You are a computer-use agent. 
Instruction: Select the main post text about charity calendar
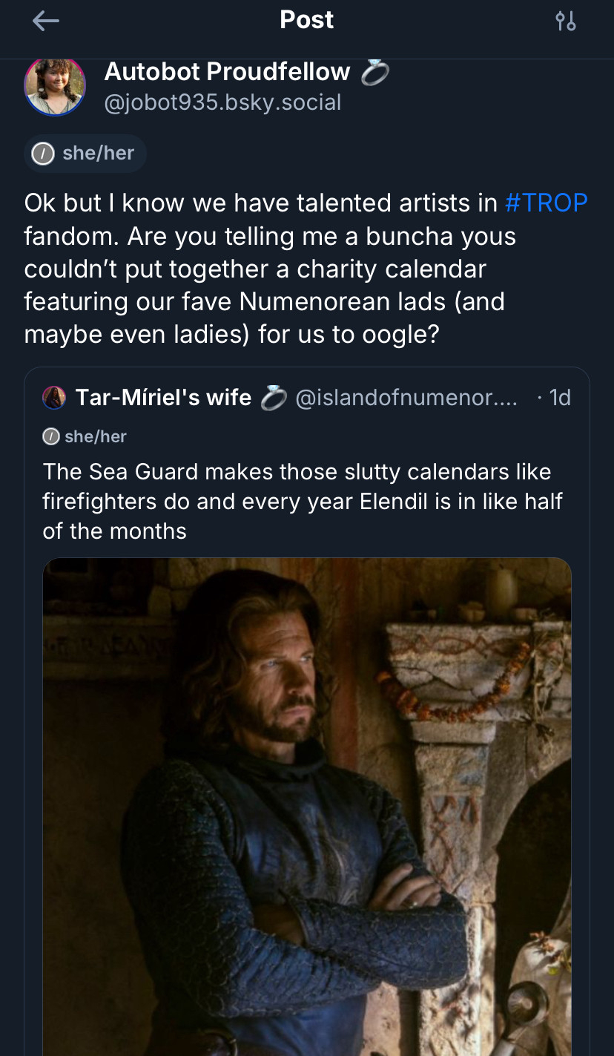tap(297, 269)
